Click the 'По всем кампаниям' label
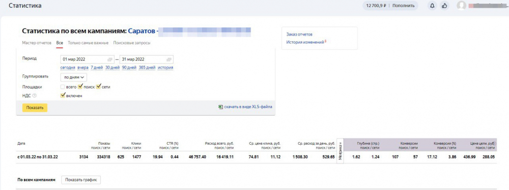Image resolution: width=509 pixels, height=190 pixels. 36,180
